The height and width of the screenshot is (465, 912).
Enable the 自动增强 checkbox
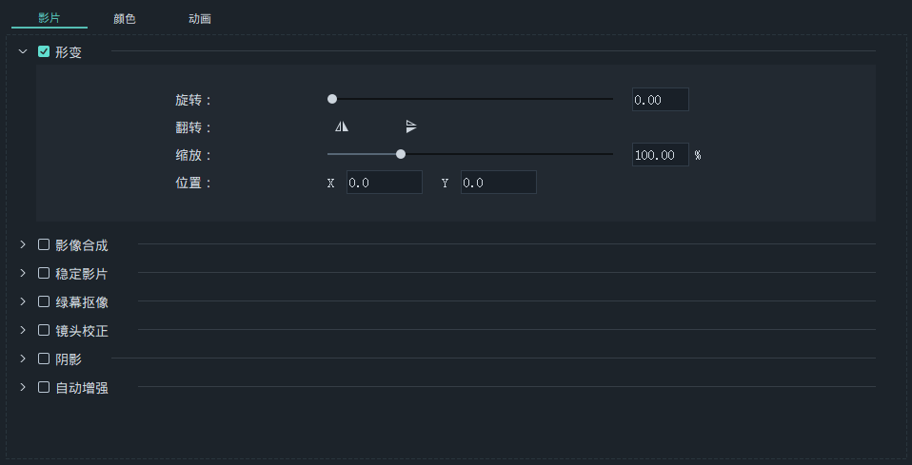(x=44, y=387)
